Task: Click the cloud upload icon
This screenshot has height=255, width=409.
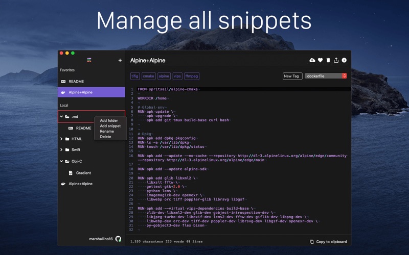Action: tap(312, 60)
